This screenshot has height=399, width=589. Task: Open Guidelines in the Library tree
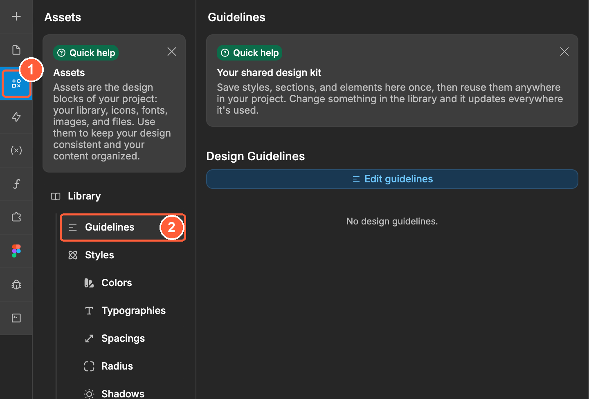[x=123, y=227]
